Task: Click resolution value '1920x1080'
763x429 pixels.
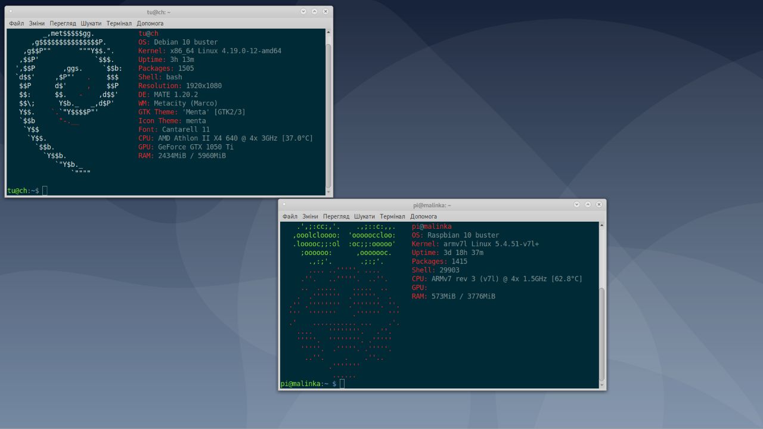Action: [204, 86]
